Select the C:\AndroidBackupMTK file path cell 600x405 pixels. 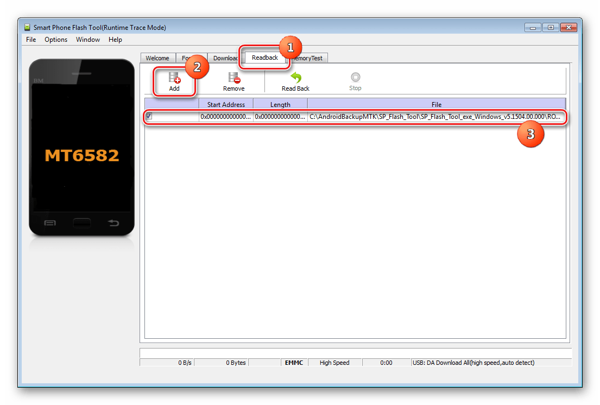click(x=436, y=116)
